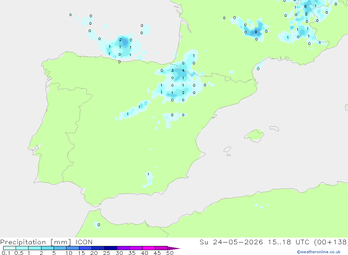Click the value 2 cell over Bay of Biscay
Image resolution: width=348 pixels, height=255 pixels.
pyautogui.click(x=120, y=40)
